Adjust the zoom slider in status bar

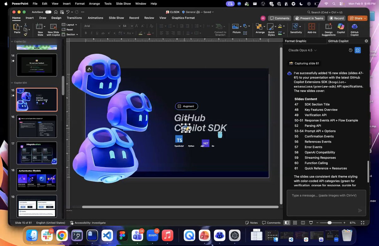click(329, 223)
